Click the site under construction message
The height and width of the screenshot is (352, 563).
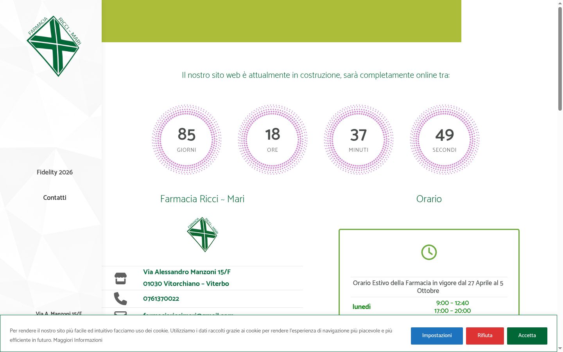(316, 75)
